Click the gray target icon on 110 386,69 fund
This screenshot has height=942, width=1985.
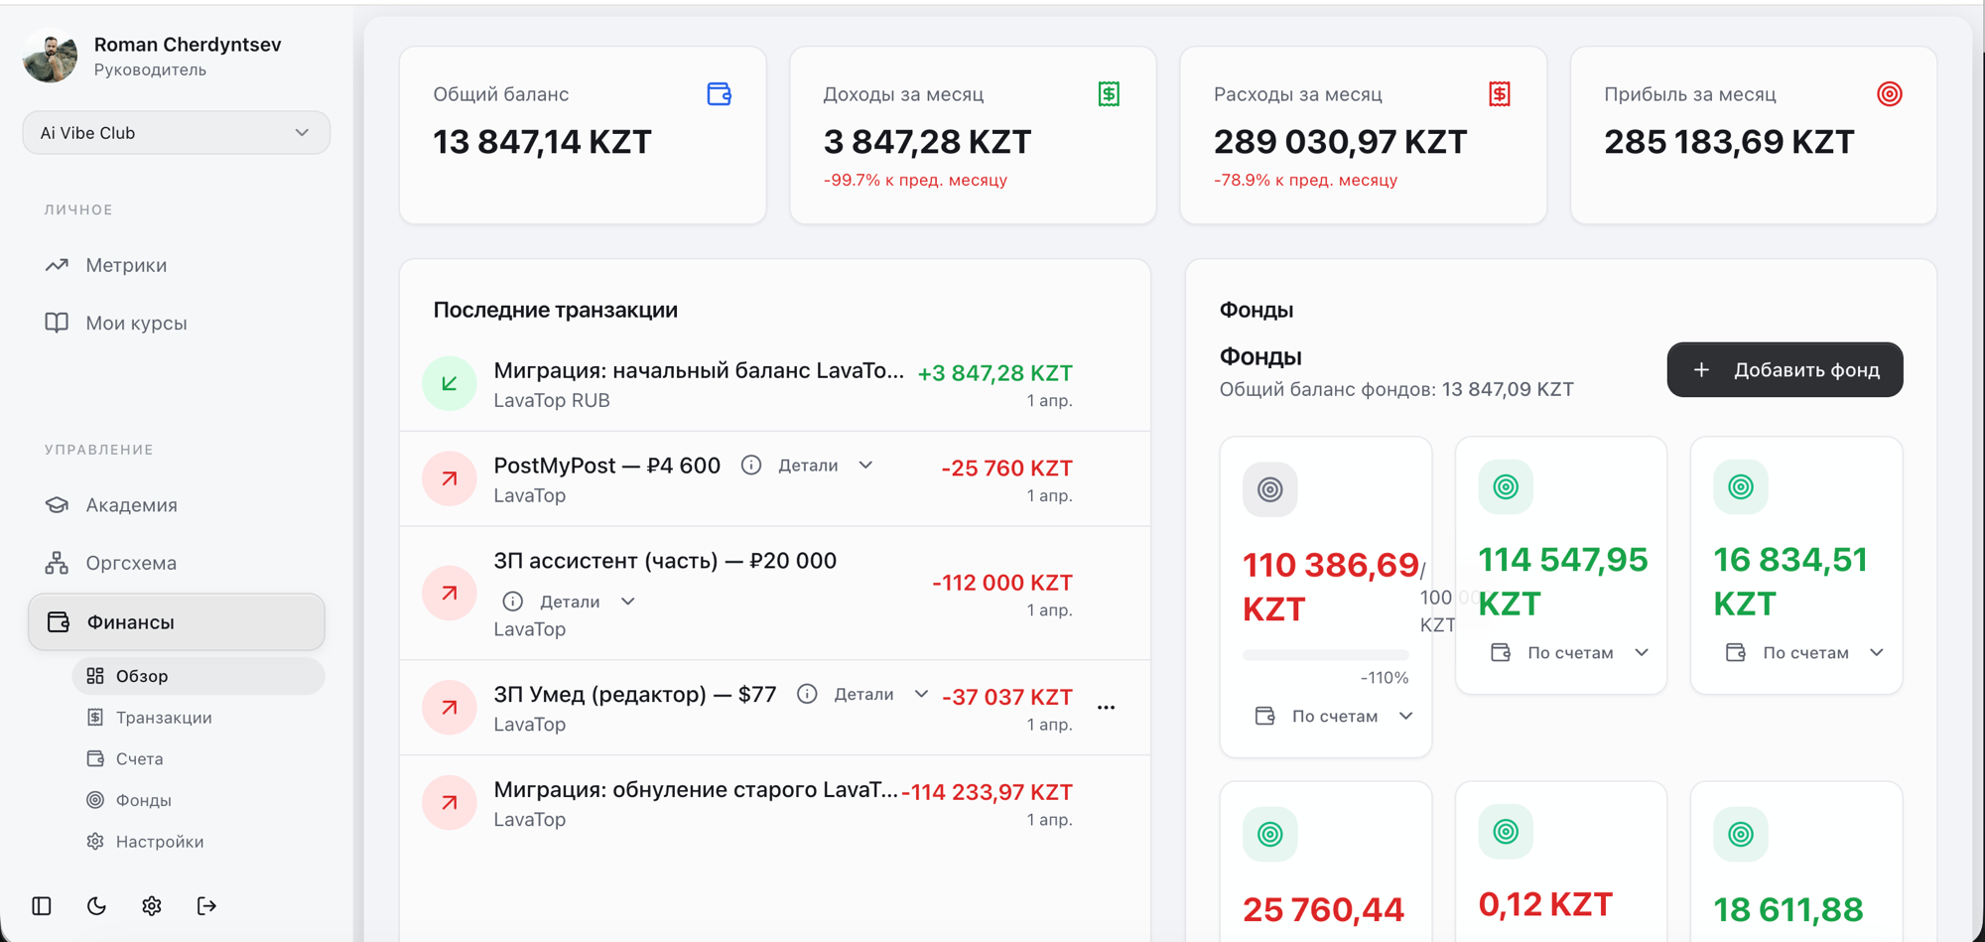(x=1270, y=489)
